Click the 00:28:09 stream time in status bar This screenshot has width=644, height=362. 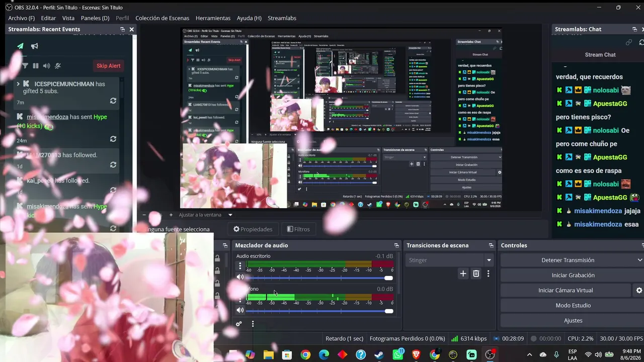pos(509,339)
